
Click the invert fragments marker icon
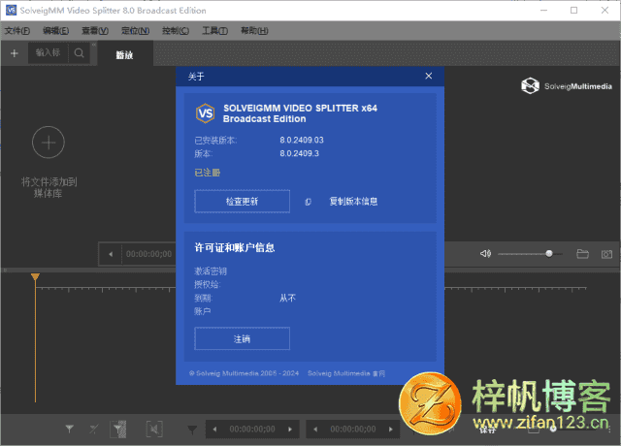118,430
